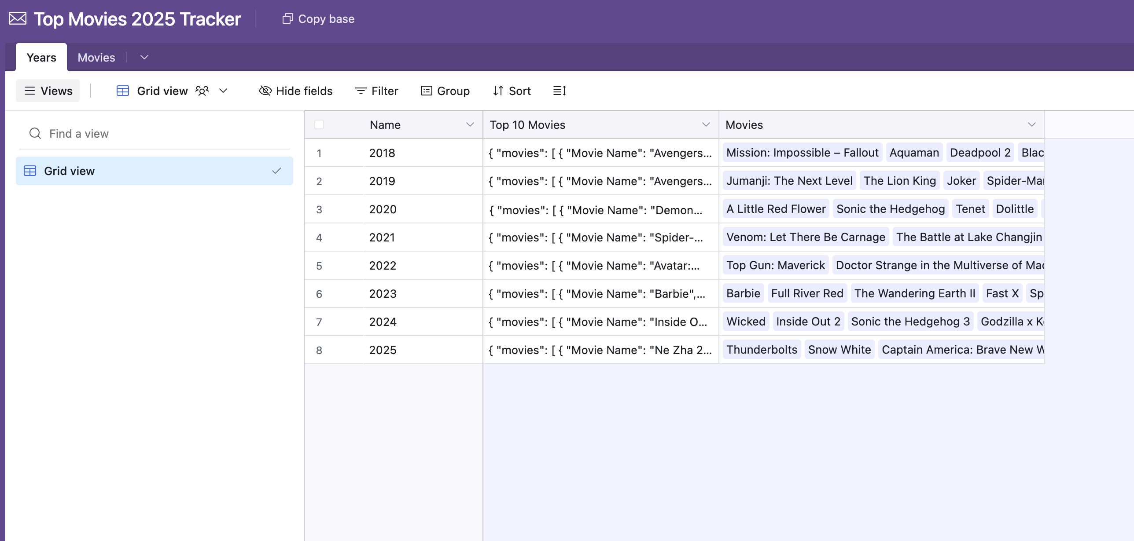
Task: Open the Snow White linked record
Action: (x=839, y=349)
